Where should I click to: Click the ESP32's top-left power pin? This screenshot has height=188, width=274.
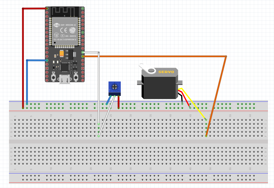click(47, 8)
